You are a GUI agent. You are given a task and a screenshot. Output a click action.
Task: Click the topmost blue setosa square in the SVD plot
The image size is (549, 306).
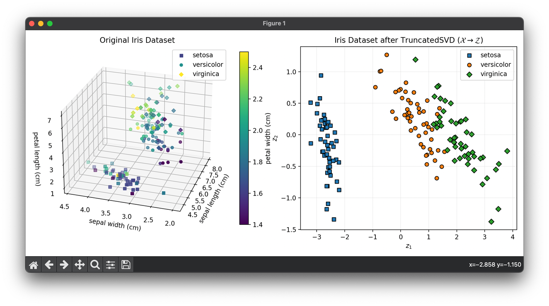[x=321, y=75]
